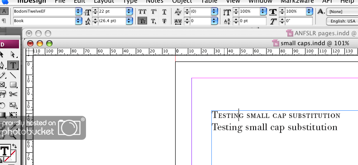
Task: Toggle Small Caps (Tr) formatting off
Action: coord(142,21)
